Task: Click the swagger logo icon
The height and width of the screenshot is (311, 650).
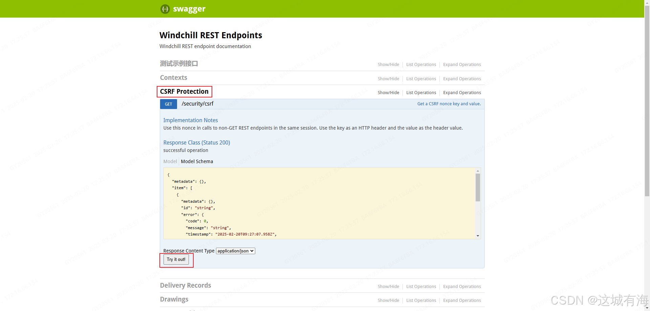Action: pyautogui.click(x=165, y=9)
